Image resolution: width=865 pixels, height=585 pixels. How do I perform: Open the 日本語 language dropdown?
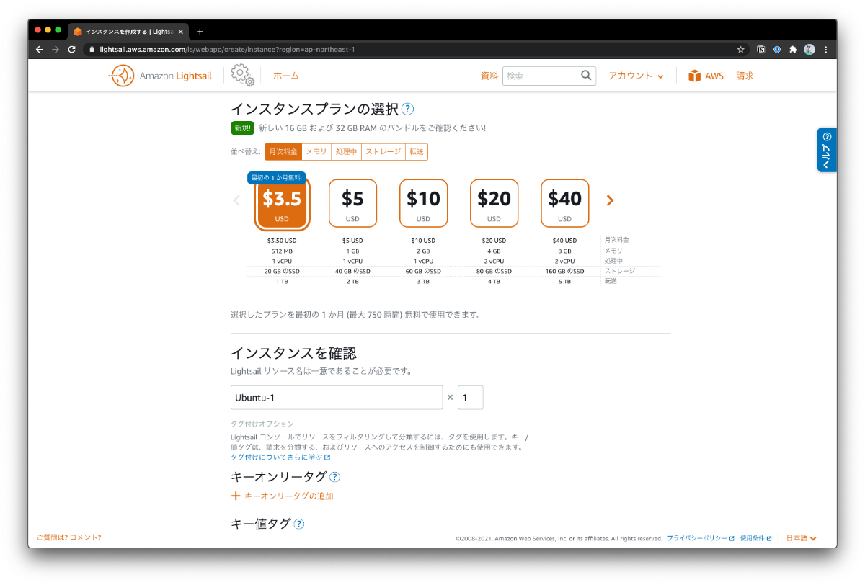point(801,538)
